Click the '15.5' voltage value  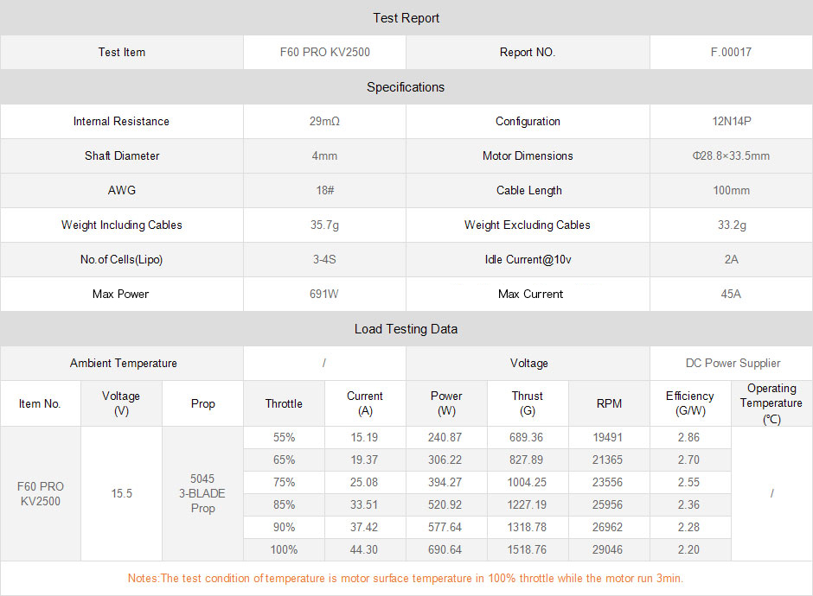122,493
